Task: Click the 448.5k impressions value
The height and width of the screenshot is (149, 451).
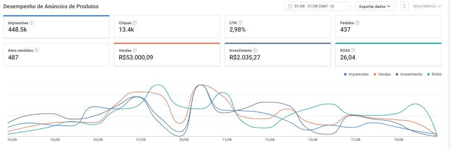Action: [17, 30]
